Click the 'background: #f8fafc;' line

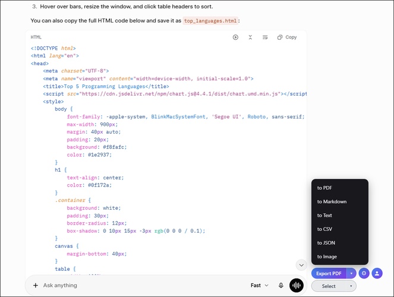click(97, 147)
